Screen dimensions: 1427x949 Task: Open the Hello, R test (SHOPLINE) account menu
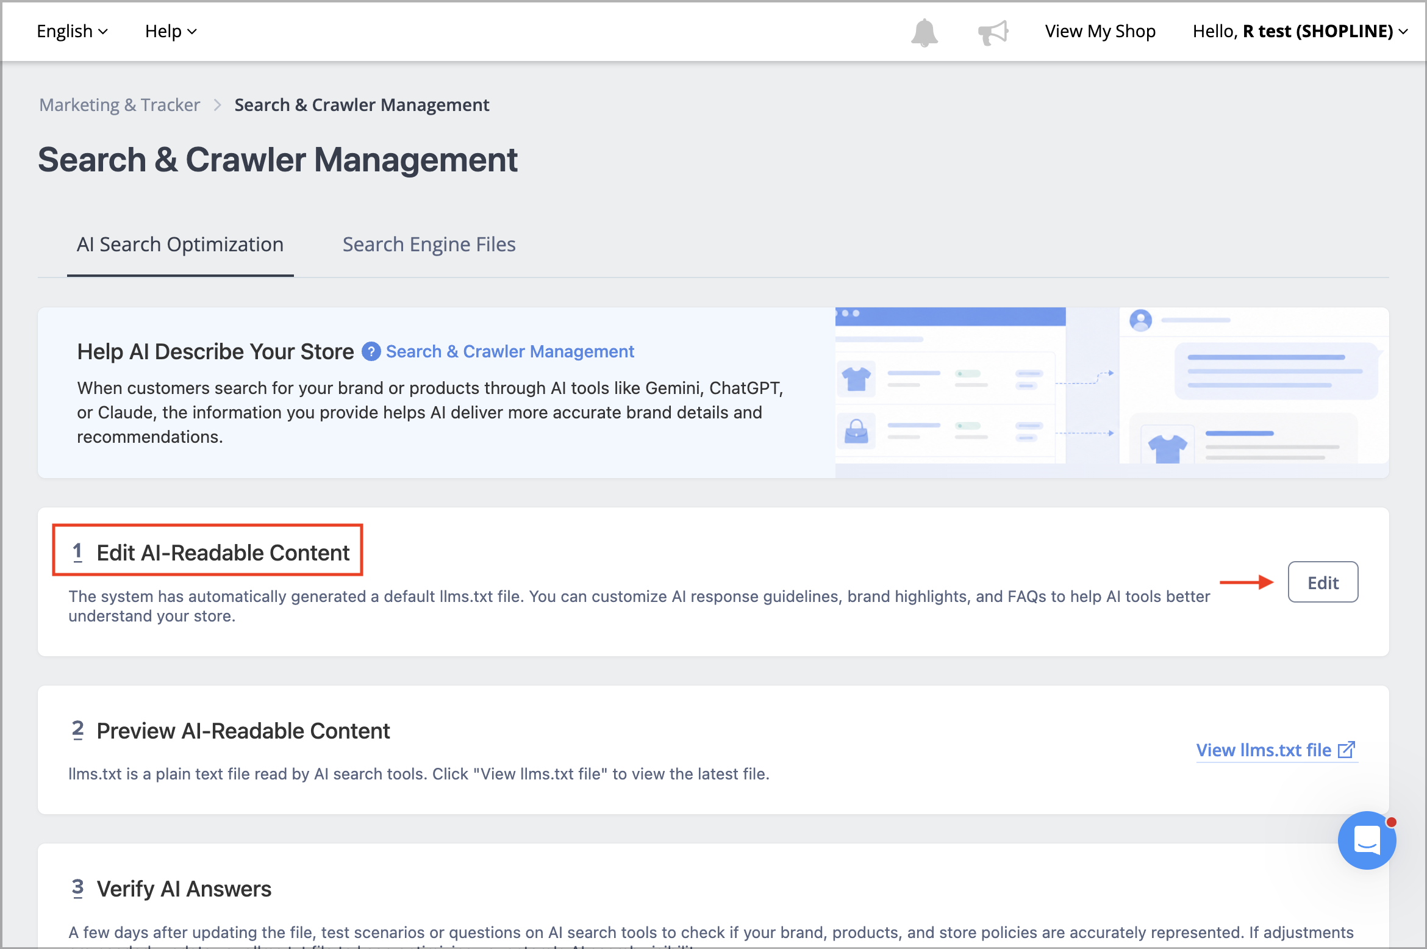tap(1300, 31)
